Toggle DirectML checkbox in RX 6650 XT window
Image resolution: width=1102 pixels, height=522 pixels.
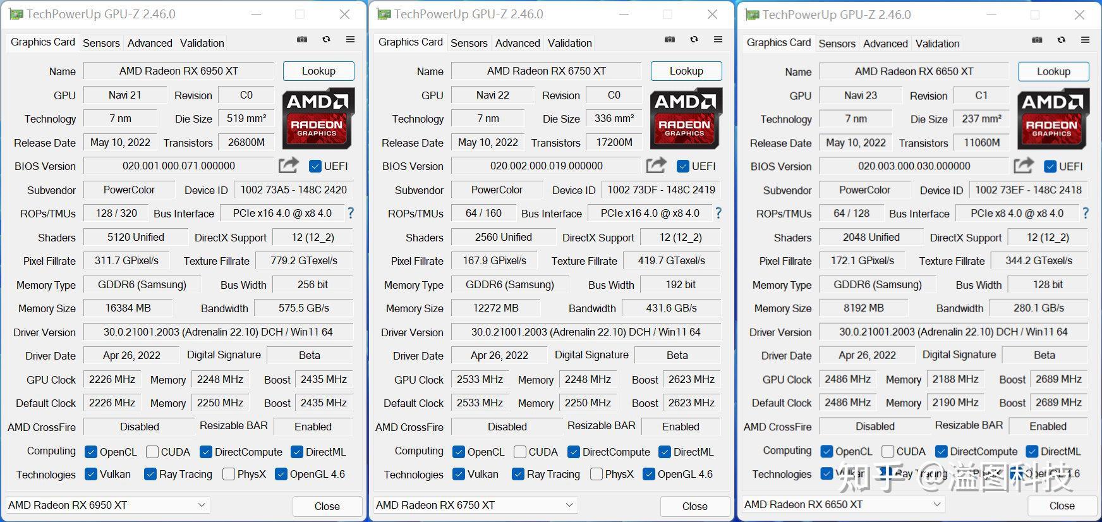pos(1032,451)
